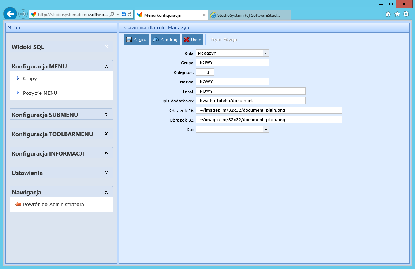Minimize the browser window
The height and width of the screenshot is (269, 415).
(381, 4)
